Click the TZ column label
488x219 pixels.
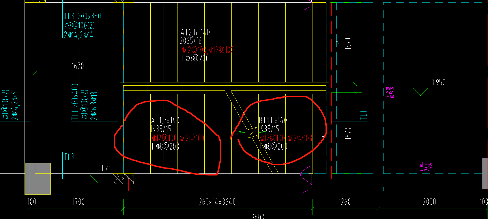(x=105, y=168)
